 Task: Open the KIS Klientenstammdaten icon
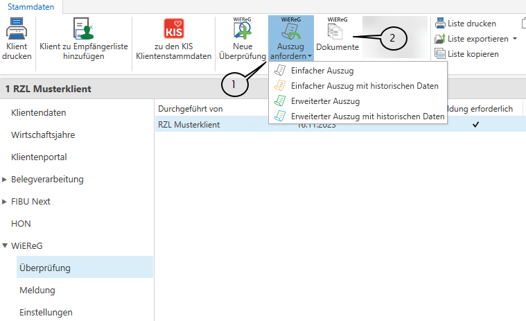[x=173, y=31]
